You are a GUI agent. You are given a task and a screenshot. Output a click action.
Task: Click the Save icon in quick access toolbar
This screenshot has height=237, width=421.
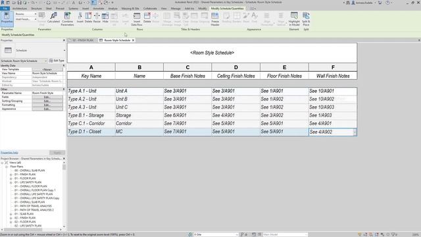(x=19, y=3)
